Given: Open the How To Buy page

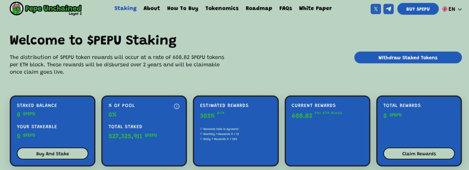Looking at the screenshot, I should [182, 8].
